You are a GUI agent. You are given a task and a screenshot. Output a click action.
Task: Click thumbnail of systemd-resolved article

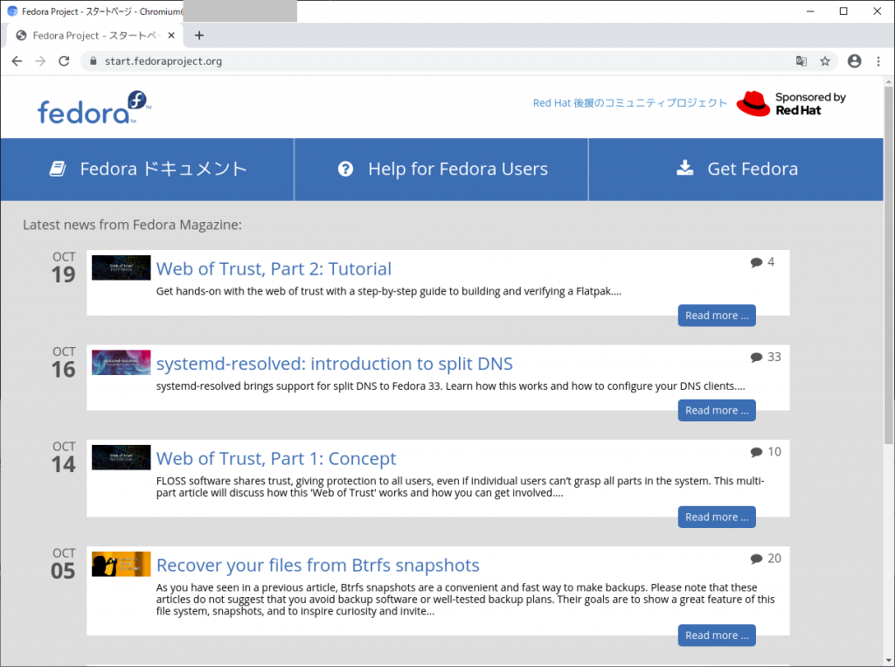tap(121, 362)
